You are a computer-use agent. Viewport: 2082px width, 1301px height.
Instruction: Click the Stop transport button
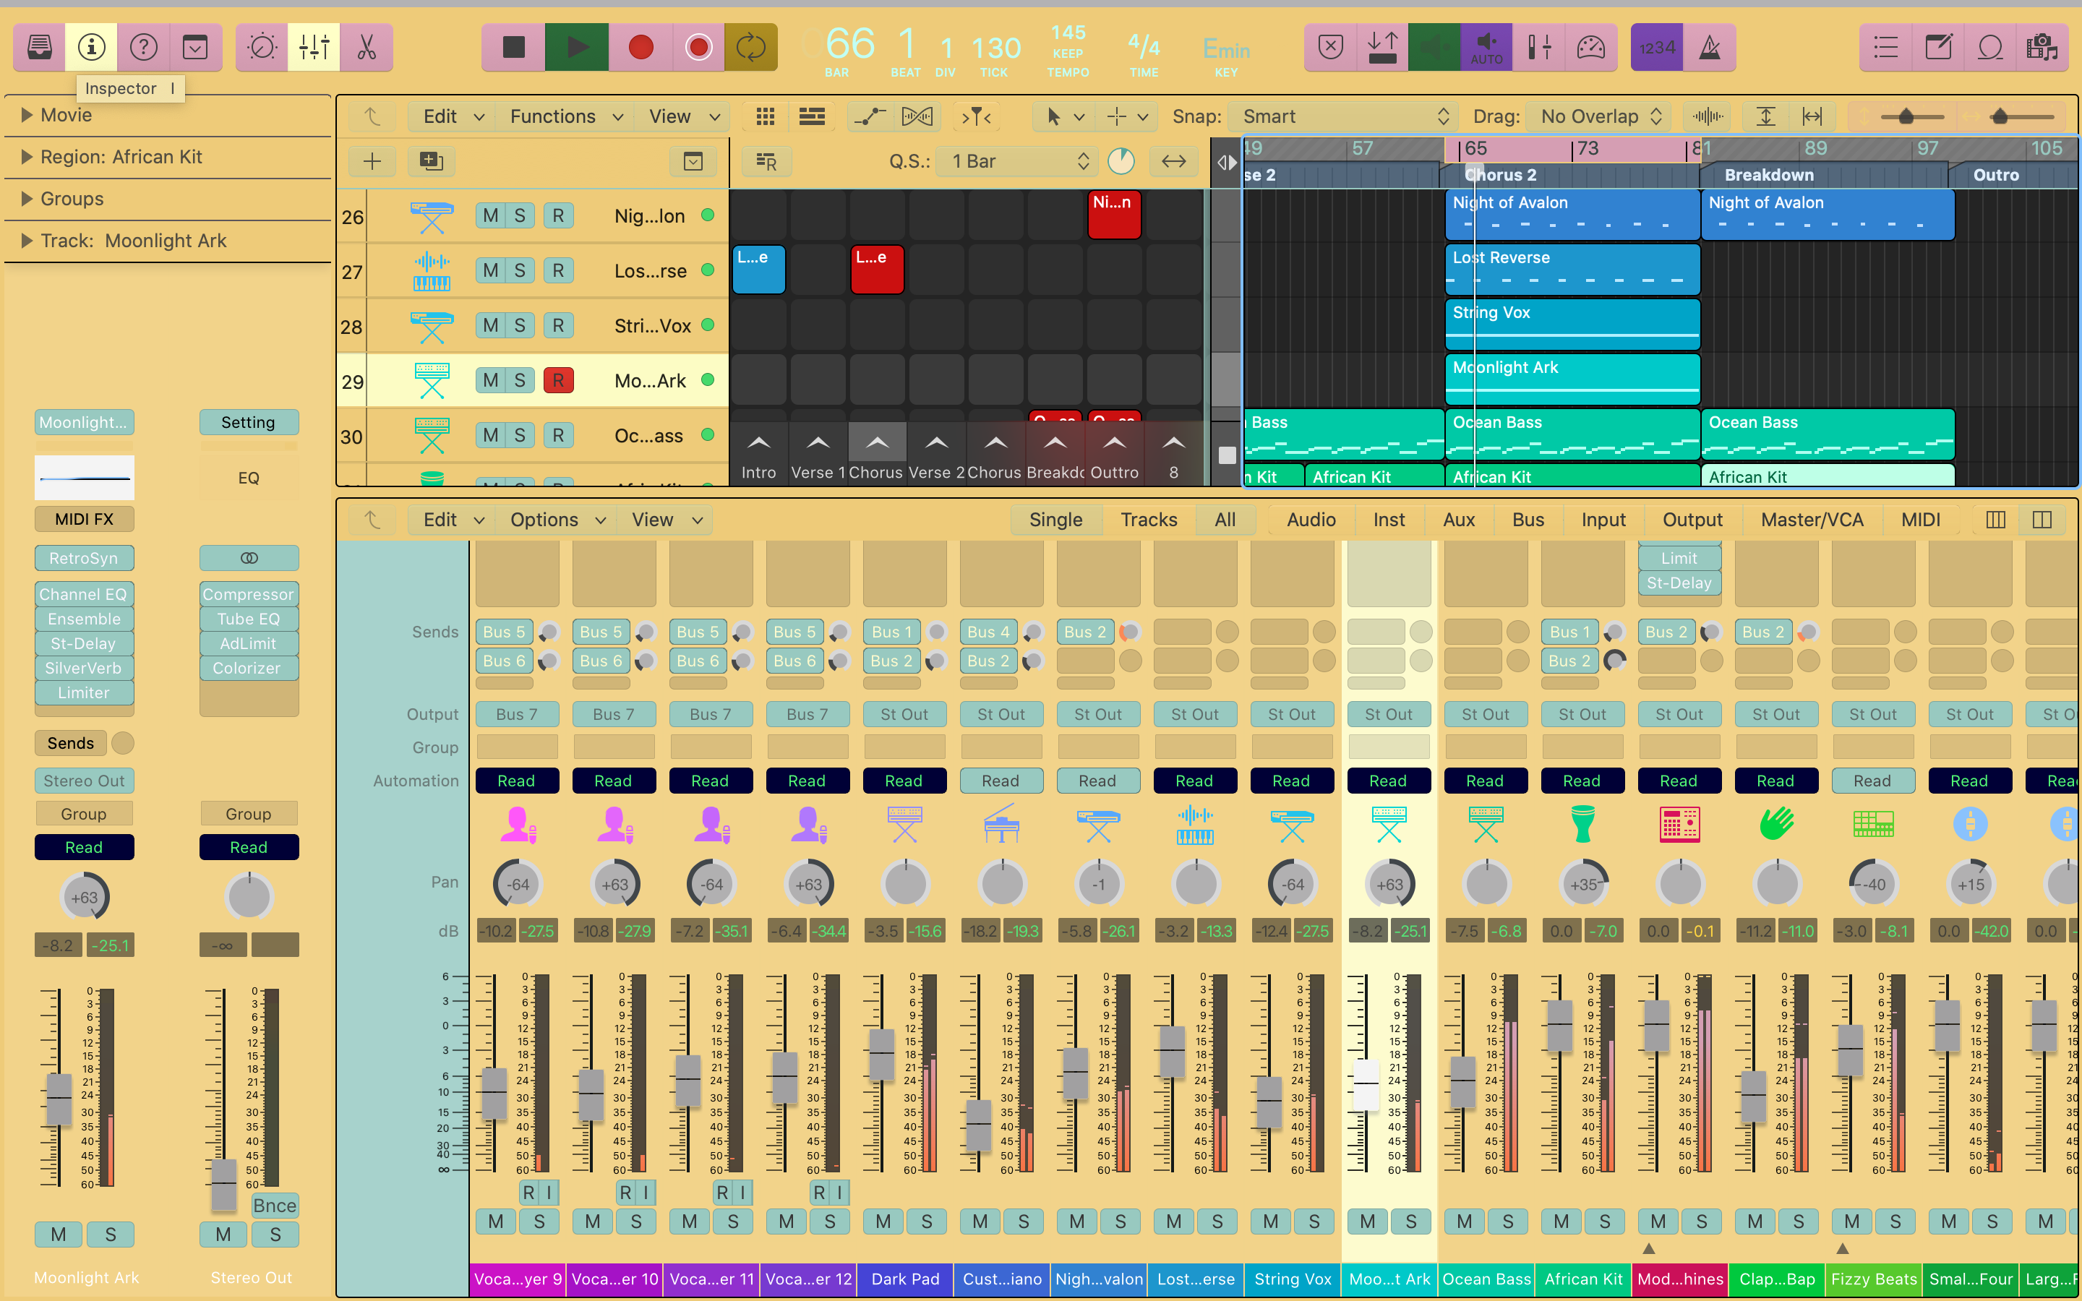click(513, 47)
